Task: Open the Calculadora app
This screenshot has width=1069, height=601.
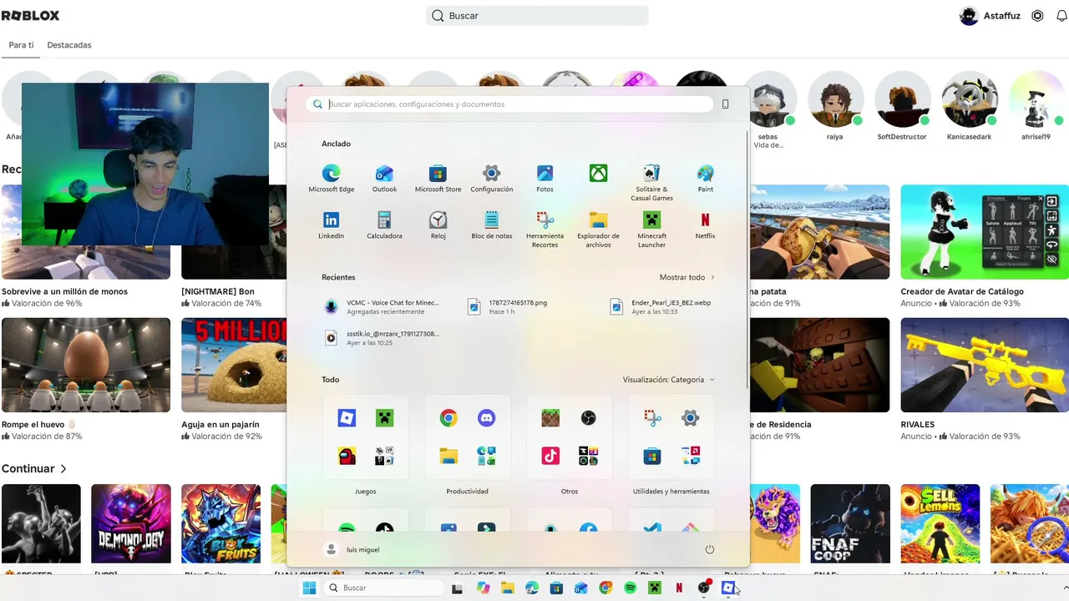Action: tap(384, 225)
